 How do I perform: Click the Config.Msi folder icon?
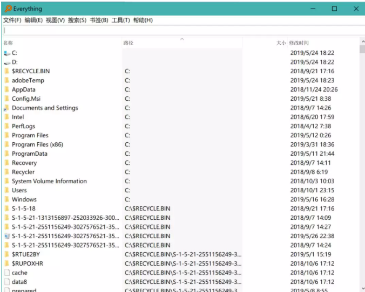tap(7, 99)
